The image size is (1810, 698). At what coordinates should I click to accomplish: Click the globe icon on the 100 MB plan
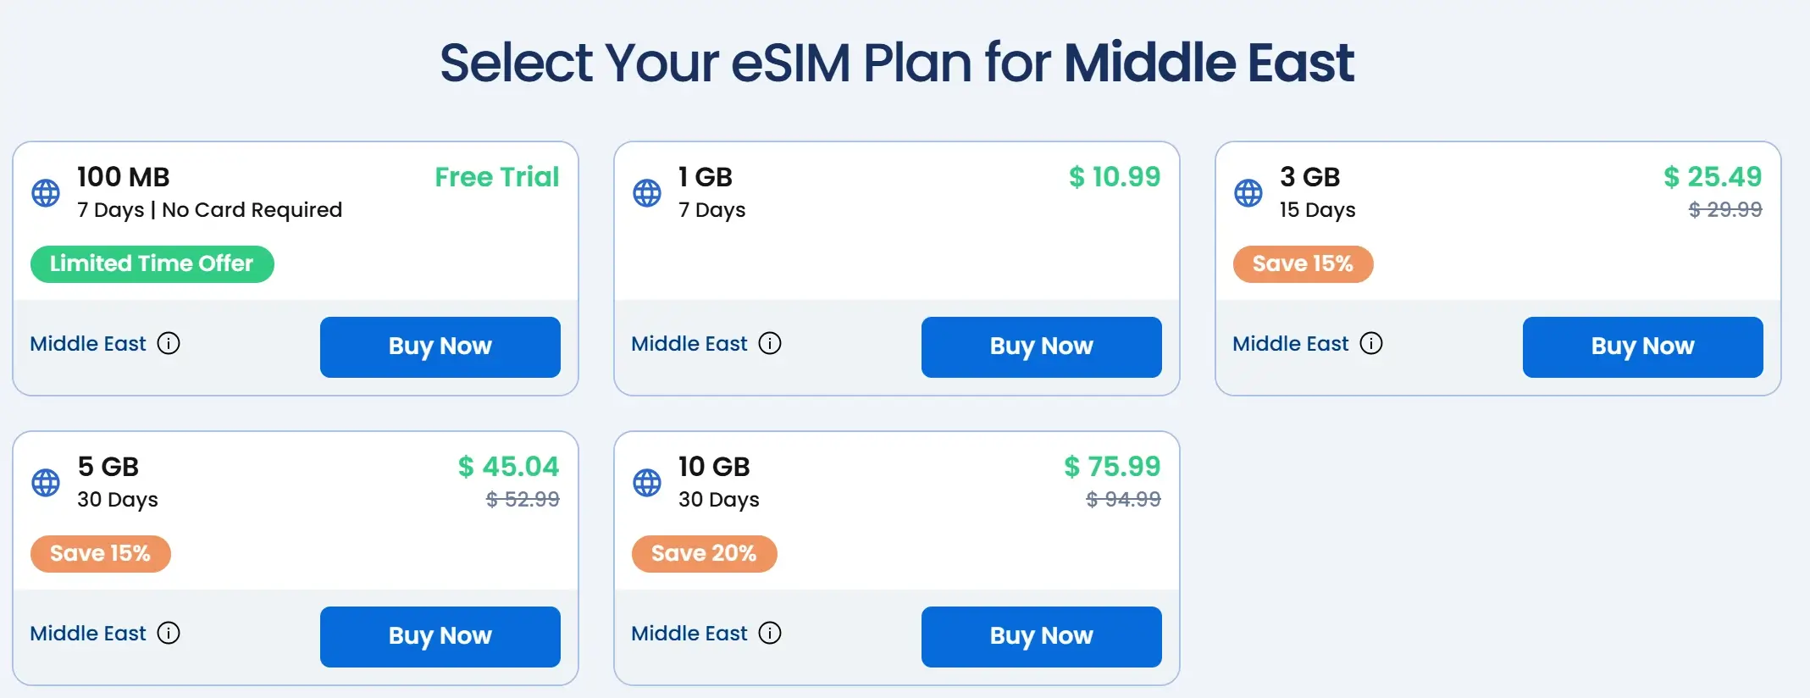[x=46, y=193]
